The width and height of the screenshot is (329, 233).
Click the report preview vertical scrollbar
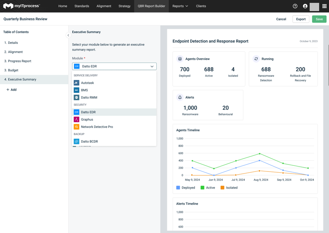pyautogui.click(x=328, y=65)
